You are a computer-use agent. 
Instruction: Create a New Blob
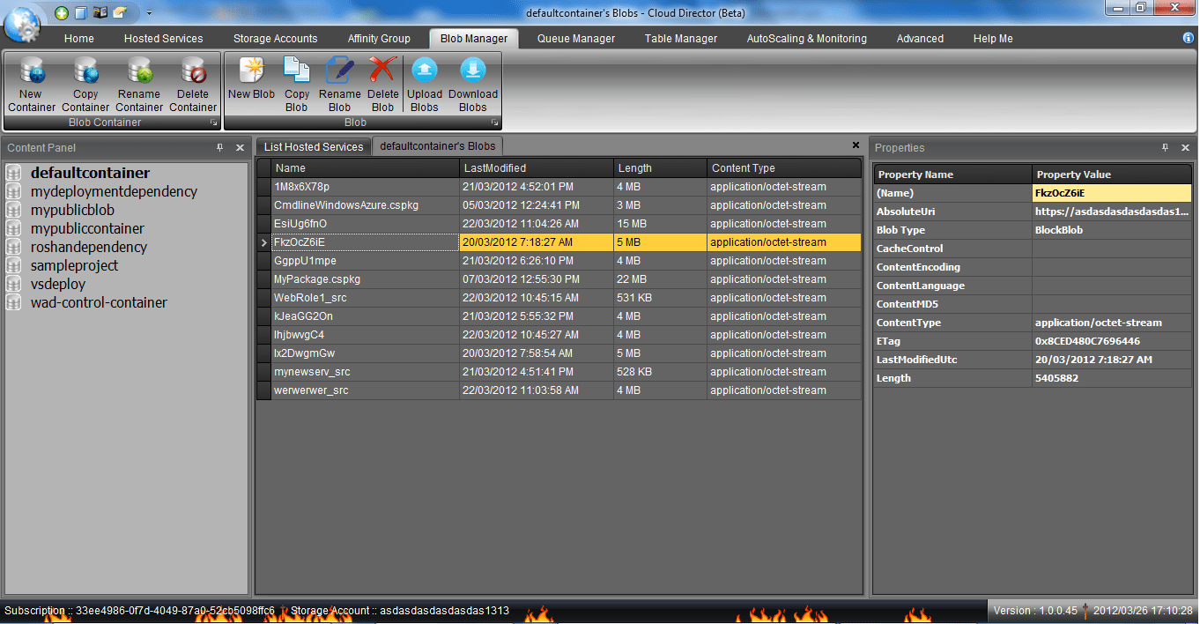coord(251,71)
